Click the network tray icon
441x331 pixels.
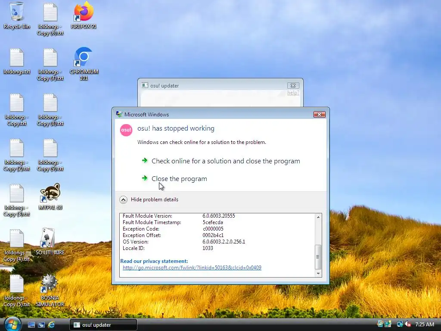(x=400, y=324)
